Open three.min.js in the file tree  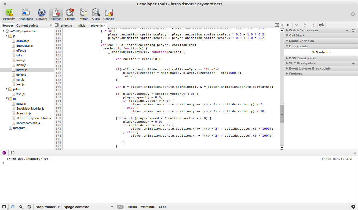(24, 113)
